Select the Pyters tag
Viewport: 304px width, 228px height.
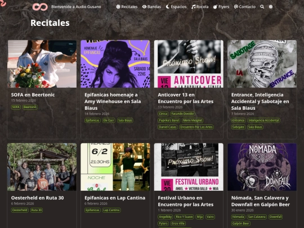point(163,223)
